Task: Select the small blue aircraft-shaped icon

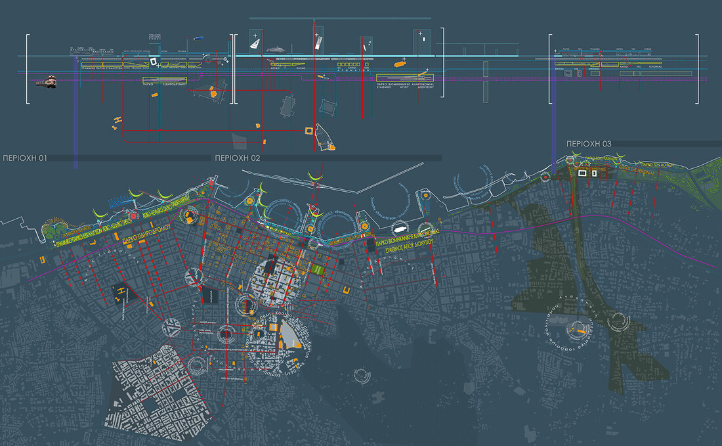Action: point(199,40)
